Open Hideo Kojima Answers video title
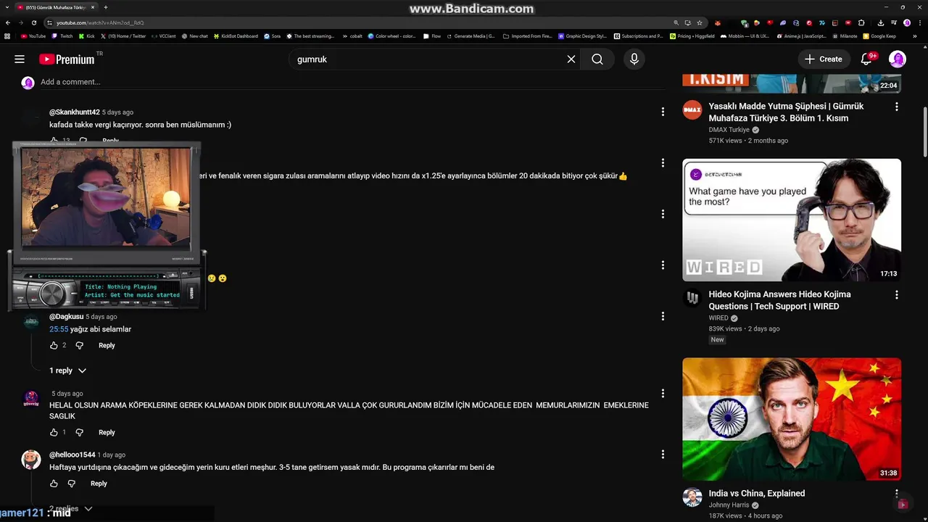 (779, 300)
